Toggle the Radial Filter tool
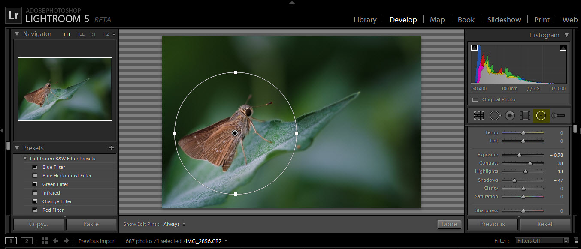The width and height of the screenshot is (581, 249). pyautogui.click(x=541, y=115)
